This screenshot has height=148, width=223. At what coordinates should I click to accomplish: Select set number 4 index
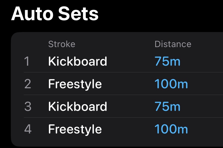[28, 129]
